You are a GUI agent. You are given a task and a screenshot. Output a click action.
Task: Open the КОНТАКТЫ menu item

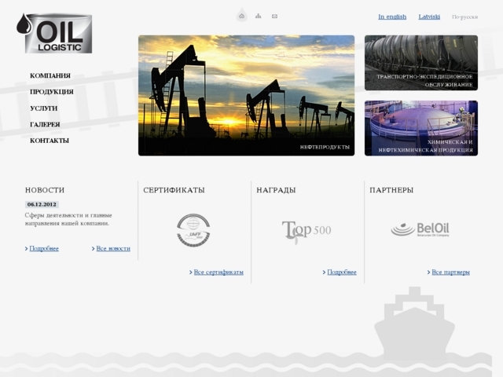pyautogui.click(x=50, y=141)
